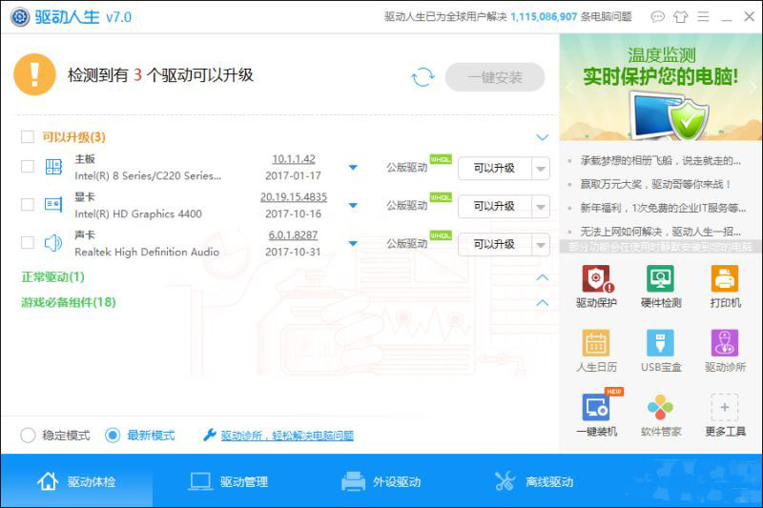Click the 正常驱动(1) section label
763x508 pixels.
(x=52, y=277)
